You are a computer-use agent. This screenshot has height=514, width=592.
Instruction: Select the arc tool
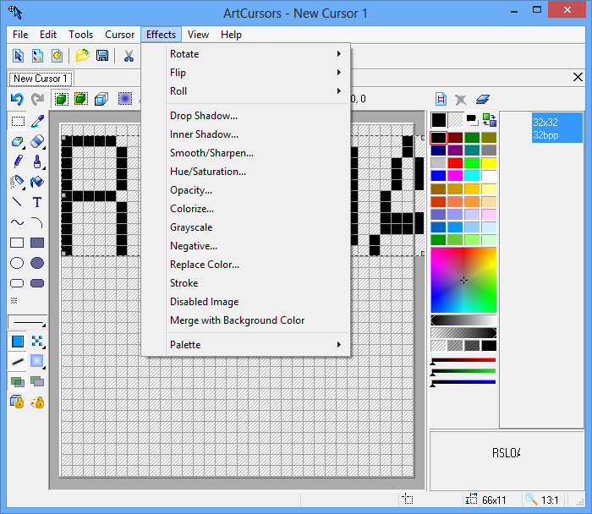pyautogui.click(x=37, y=222)
